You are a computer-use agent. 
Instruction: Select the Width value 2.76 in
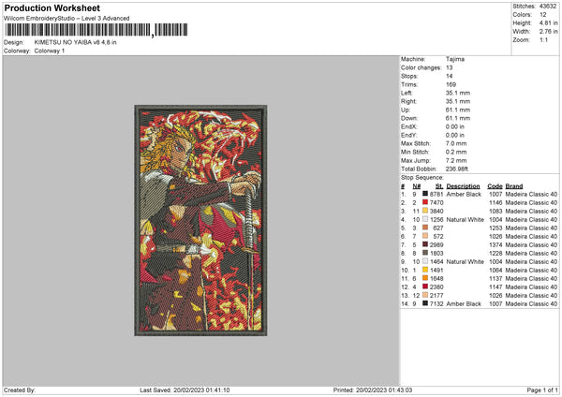pyautogui.click(x=548, y=32)
